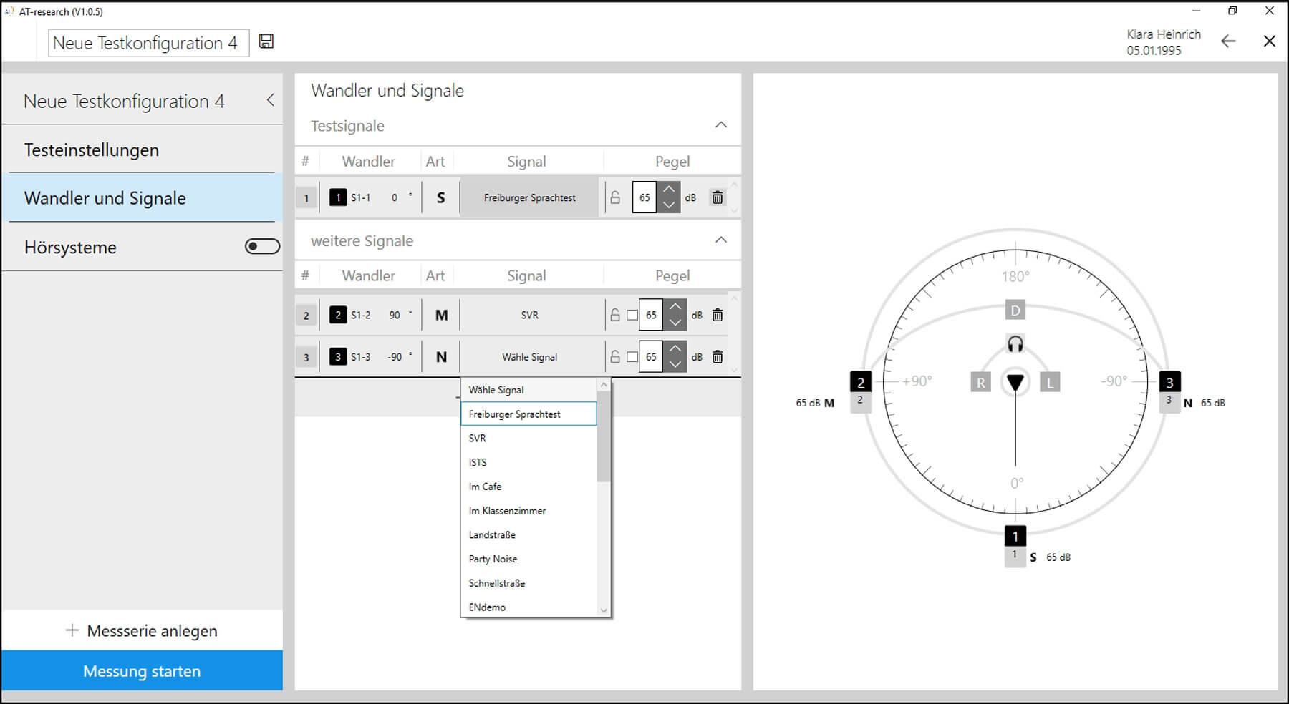Click the lock icon in the Freiburger Sprachtest row
Image resolution: width=1289 pixels, height=704 pixels.
(615, 197)
